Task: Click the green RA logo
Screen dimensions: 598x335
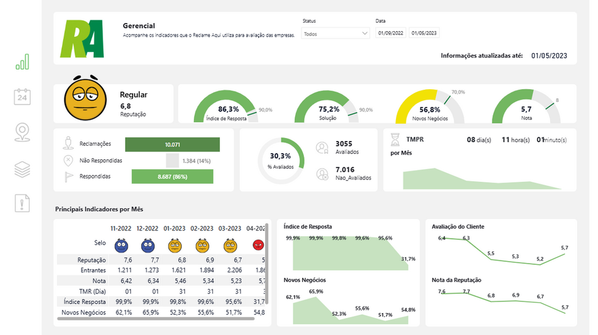Action: click(82, 39)
